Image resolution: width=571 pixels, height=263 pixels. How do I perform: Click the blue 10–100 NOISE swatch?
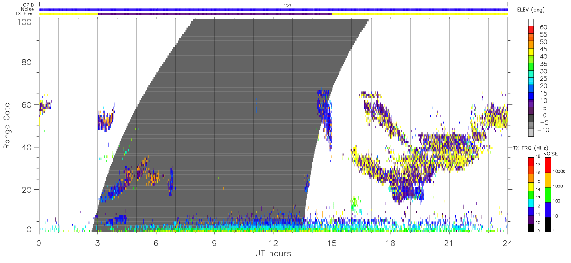[x=548, y=210]
